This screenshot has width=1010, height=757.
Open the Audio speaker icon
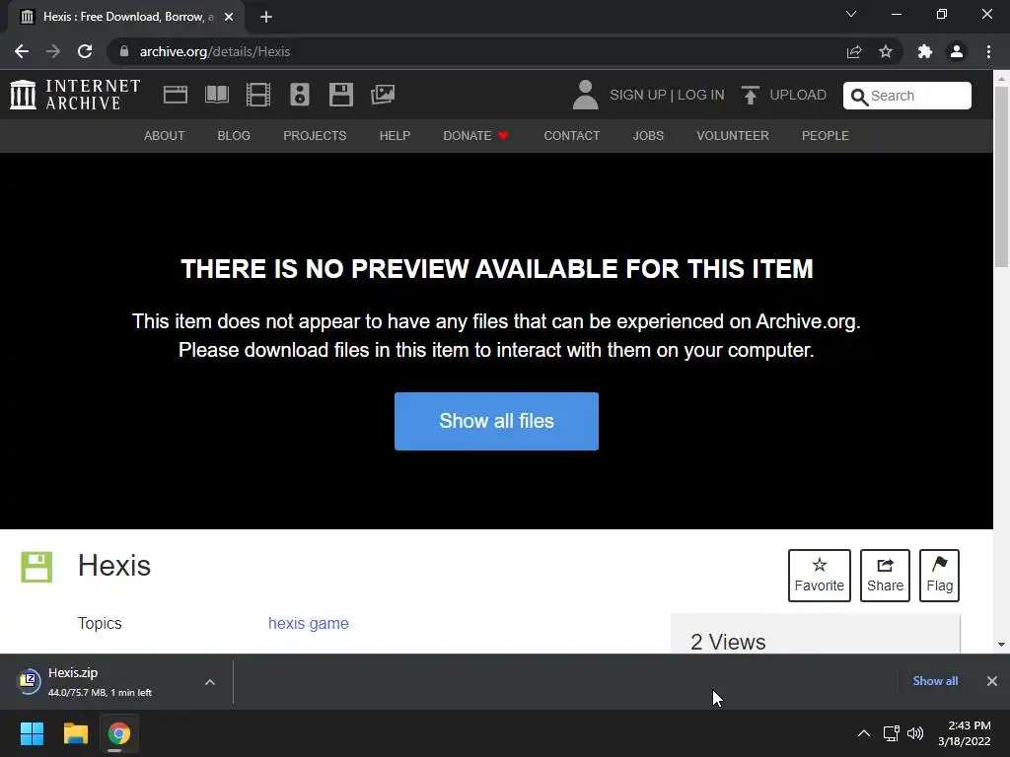(300, 95)
